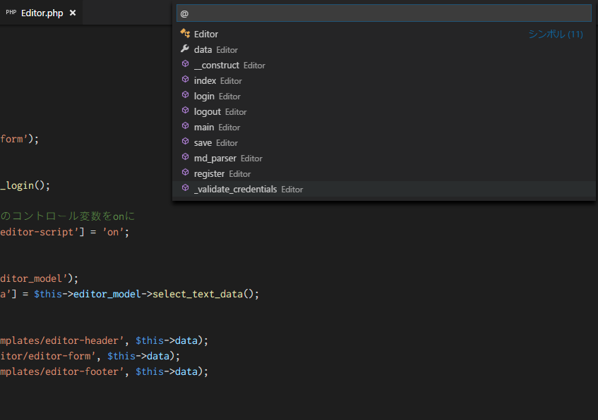
Task: Click select_text_data() in the code
Action: tap(203, 294)
